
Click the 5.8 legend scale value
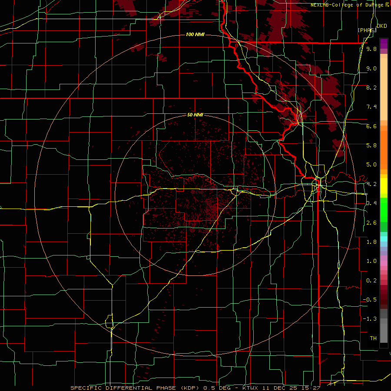(371, 146)
